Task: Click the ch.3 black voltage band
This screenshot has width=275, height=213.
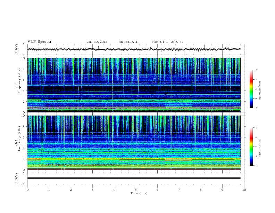Action: click(134, 178)
